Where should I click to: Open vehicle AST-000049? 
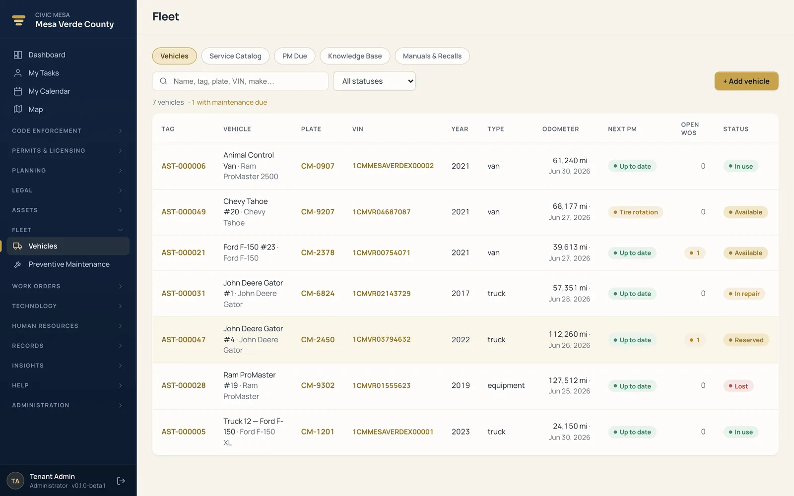click(184, 212)
